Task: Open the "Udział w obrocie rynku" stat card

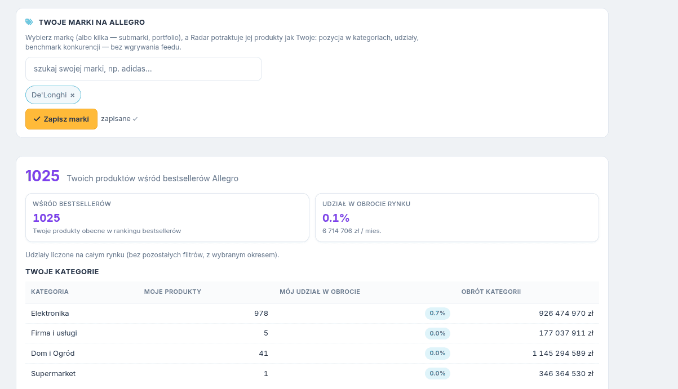Action: point(457,218)
